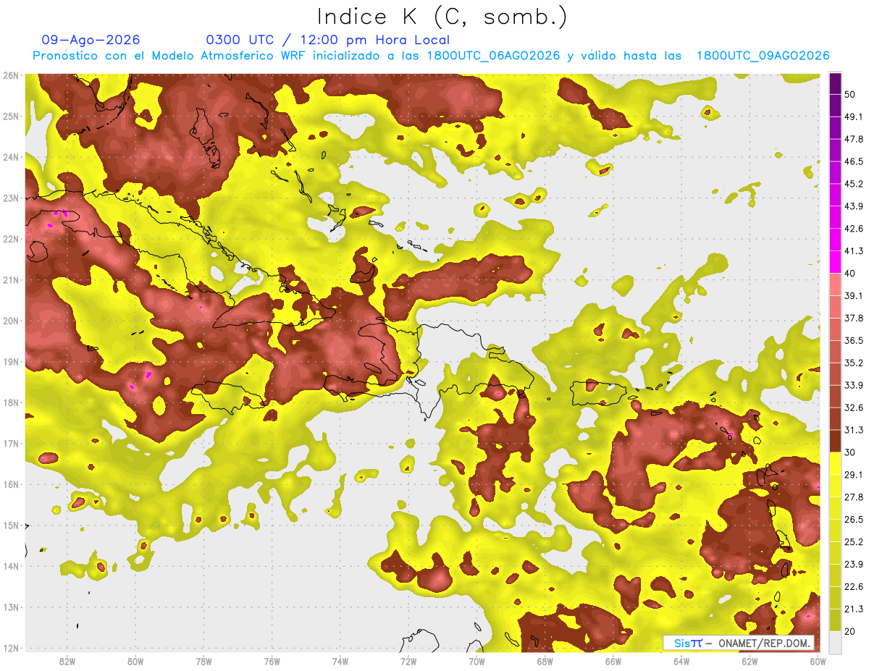
Task: Click the 'Pronóstico con el Modelo Atmosferico WRF' line
Action: tap(430, 56)
